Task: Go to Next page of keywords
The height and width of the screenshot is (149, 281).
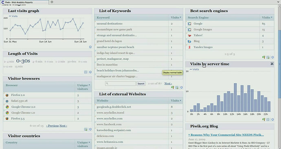Action: coord(168,84)
